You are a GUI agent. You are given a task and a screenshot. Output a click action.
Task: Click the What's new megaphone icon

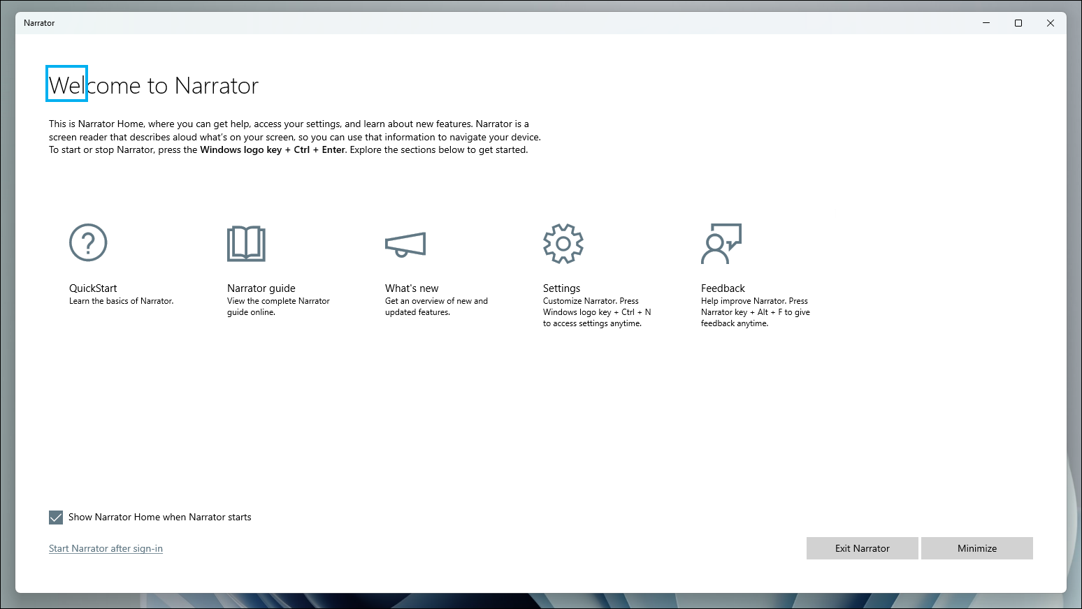click(405, 244)
